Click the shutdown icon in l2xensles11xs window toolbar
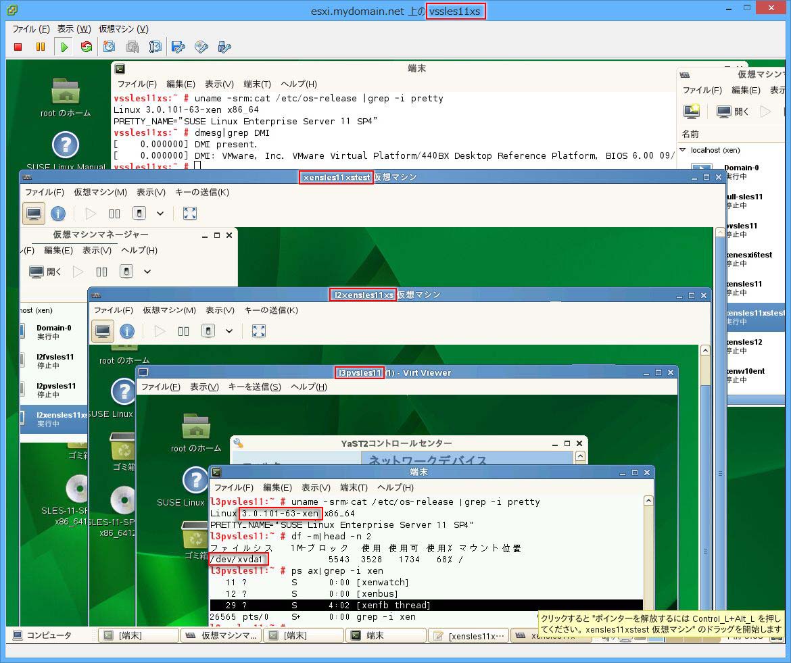 [208, 330]
